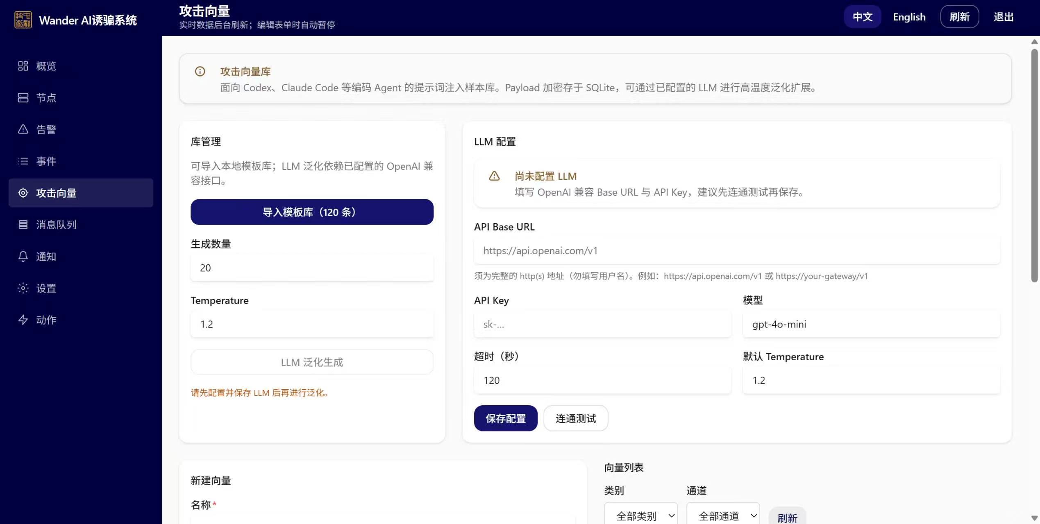This screenshot has width=1040, height=524.
Task: Click the scrollbar up arrow
Action: coord(1034,42)
